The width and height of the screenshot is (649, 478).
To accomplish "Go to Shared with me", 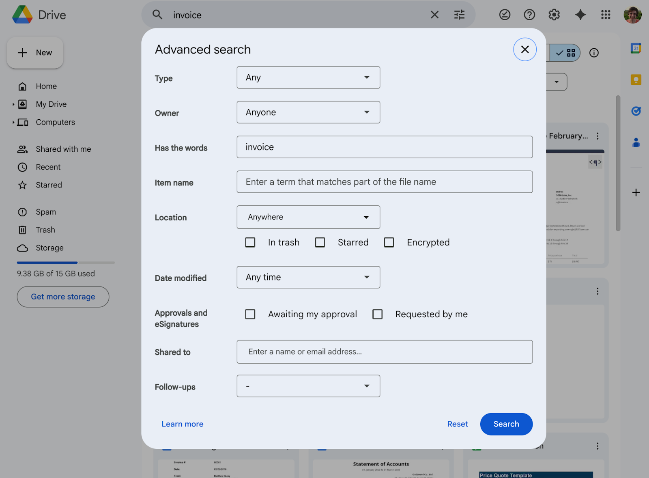I will (63, 149).
